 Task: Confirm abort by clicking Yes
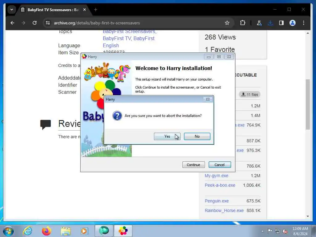pyautogui.click(x=167, y=136)
